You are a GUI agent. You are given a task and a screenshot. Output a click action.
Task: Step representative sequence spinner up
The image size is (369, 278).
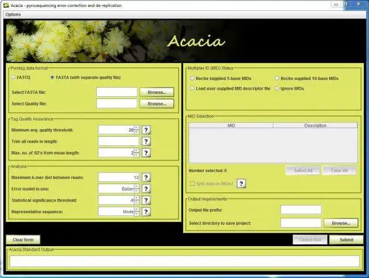click(137, 210)
